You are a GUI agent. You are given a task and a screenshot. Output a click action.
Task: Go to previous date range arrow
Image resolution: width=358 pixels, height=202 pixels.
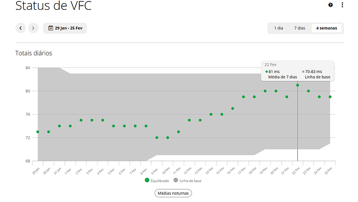tap(21, 28)
